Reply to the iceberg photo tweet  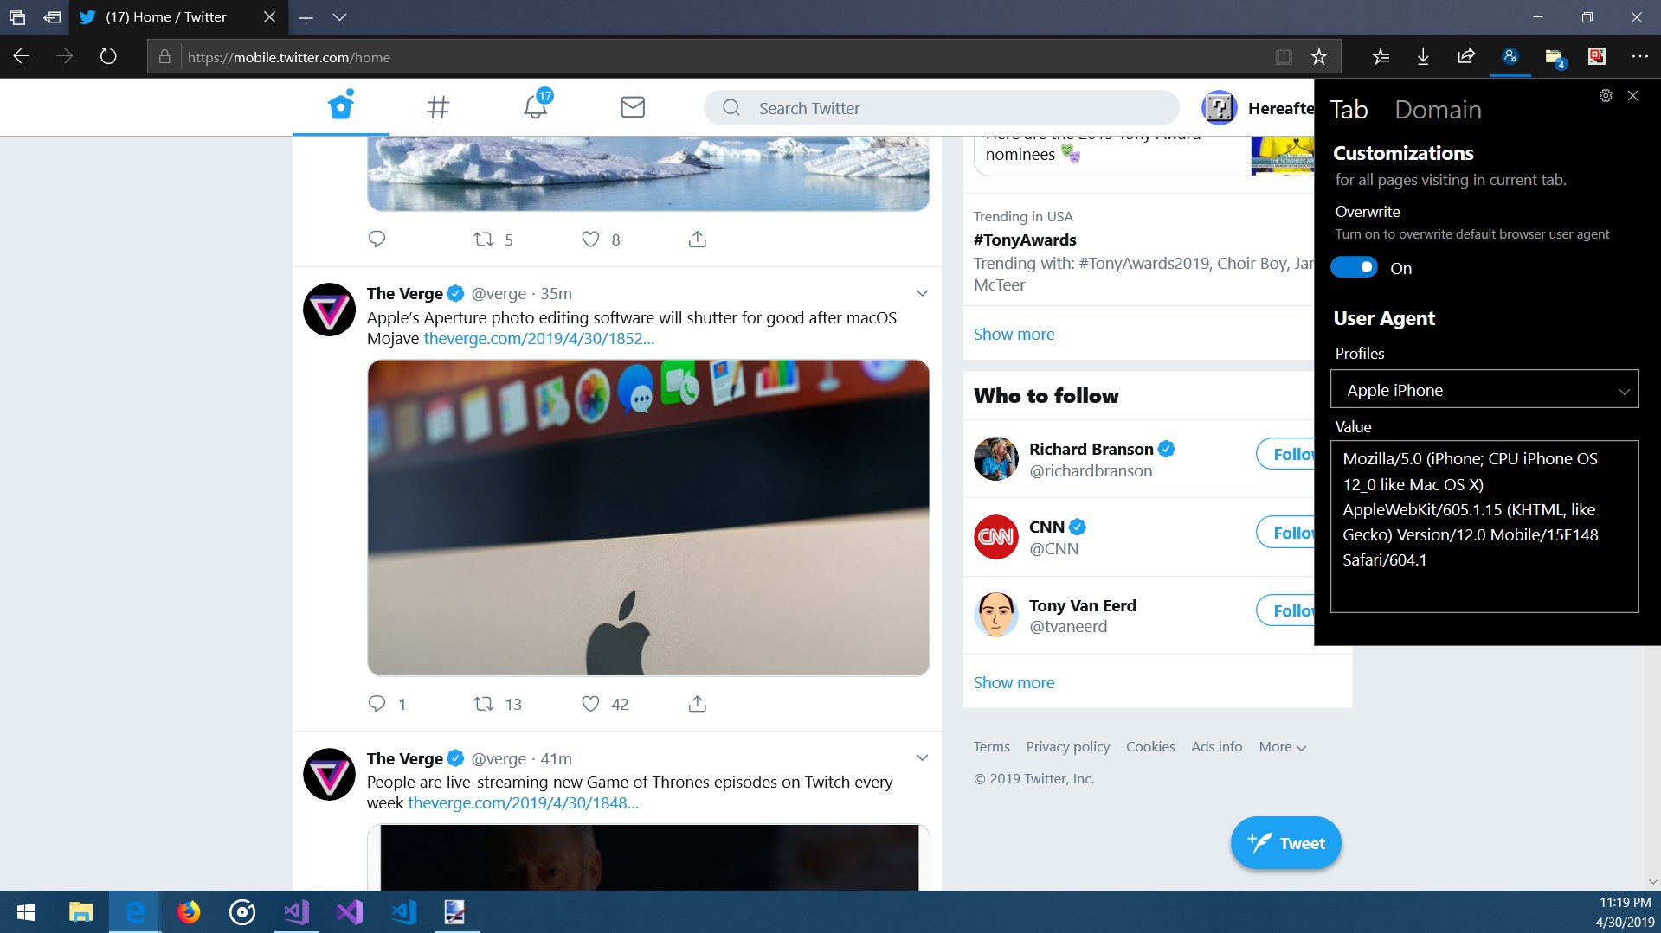[x=377, y=240]
